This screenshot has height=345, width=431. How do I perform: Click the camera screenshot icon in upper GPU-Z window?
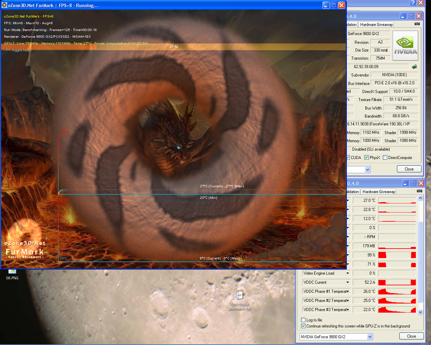click(417, 24)
